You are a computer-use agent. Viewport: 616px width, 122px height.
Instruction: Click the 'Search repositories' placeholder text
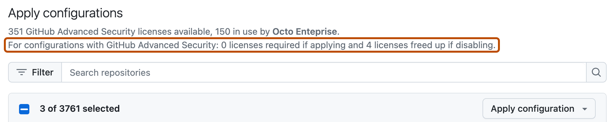110,73
